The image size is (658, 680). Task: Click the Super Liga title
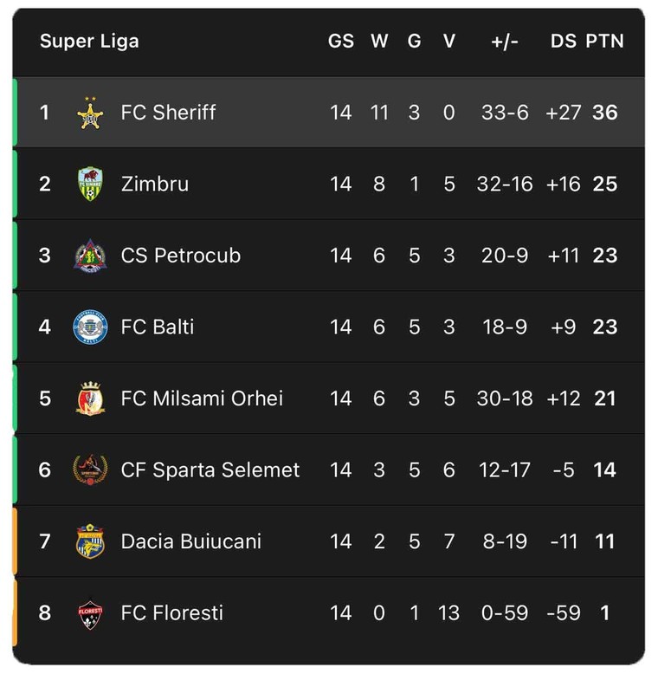click(x=89, y=42)
